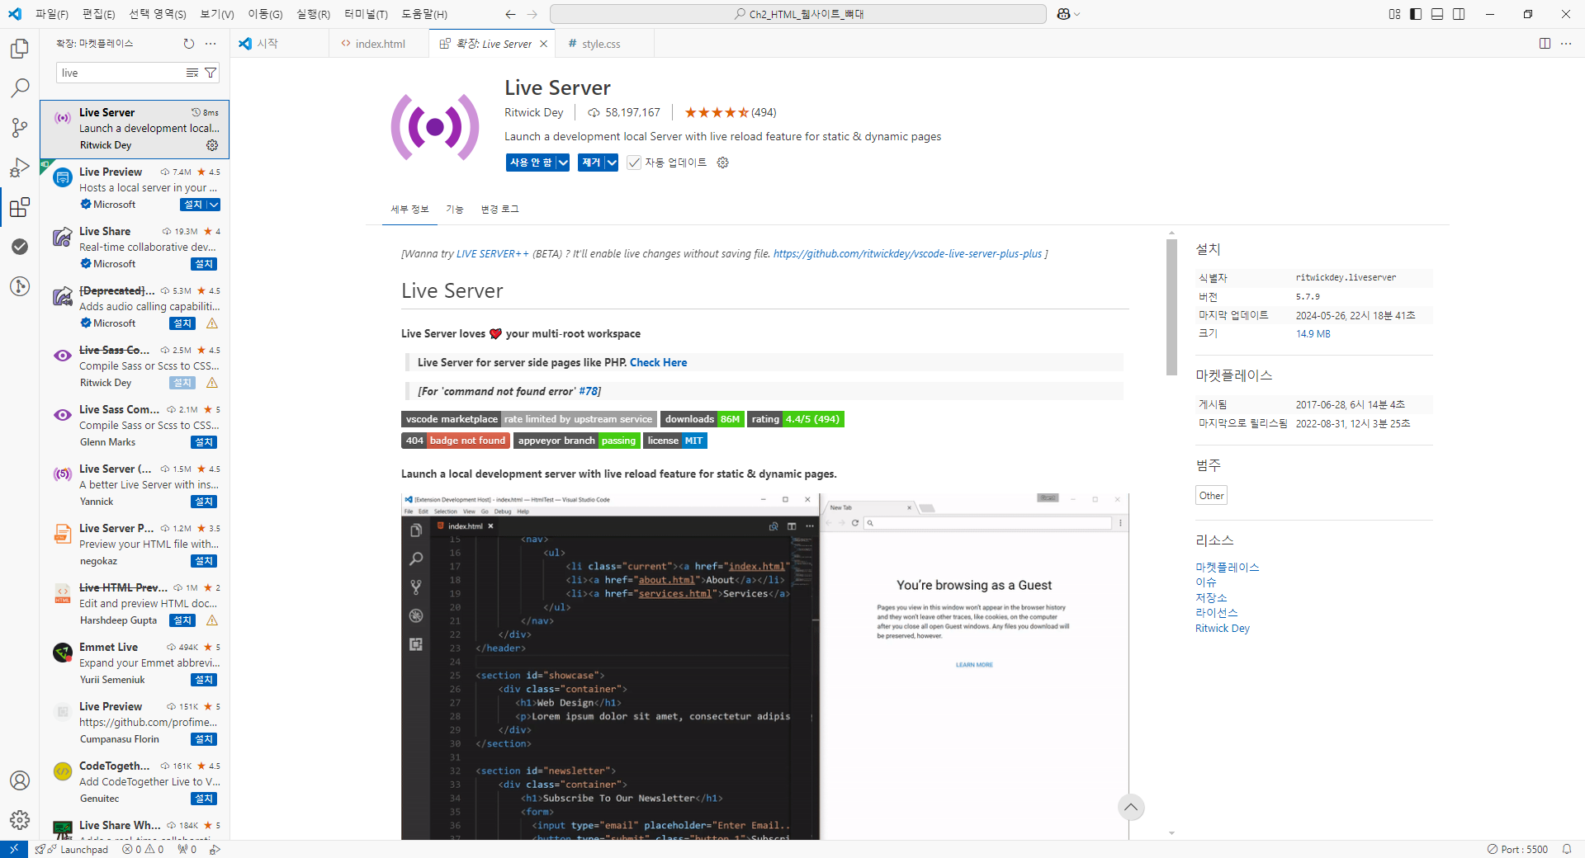Open the Ritwick Dey publisher name
The width and height of the screenshot is (1585, 858).
point(533,113)
